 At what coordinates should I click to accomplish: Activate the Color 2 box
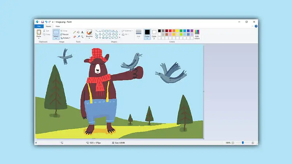pyautogui.click(x=154, y=34)
